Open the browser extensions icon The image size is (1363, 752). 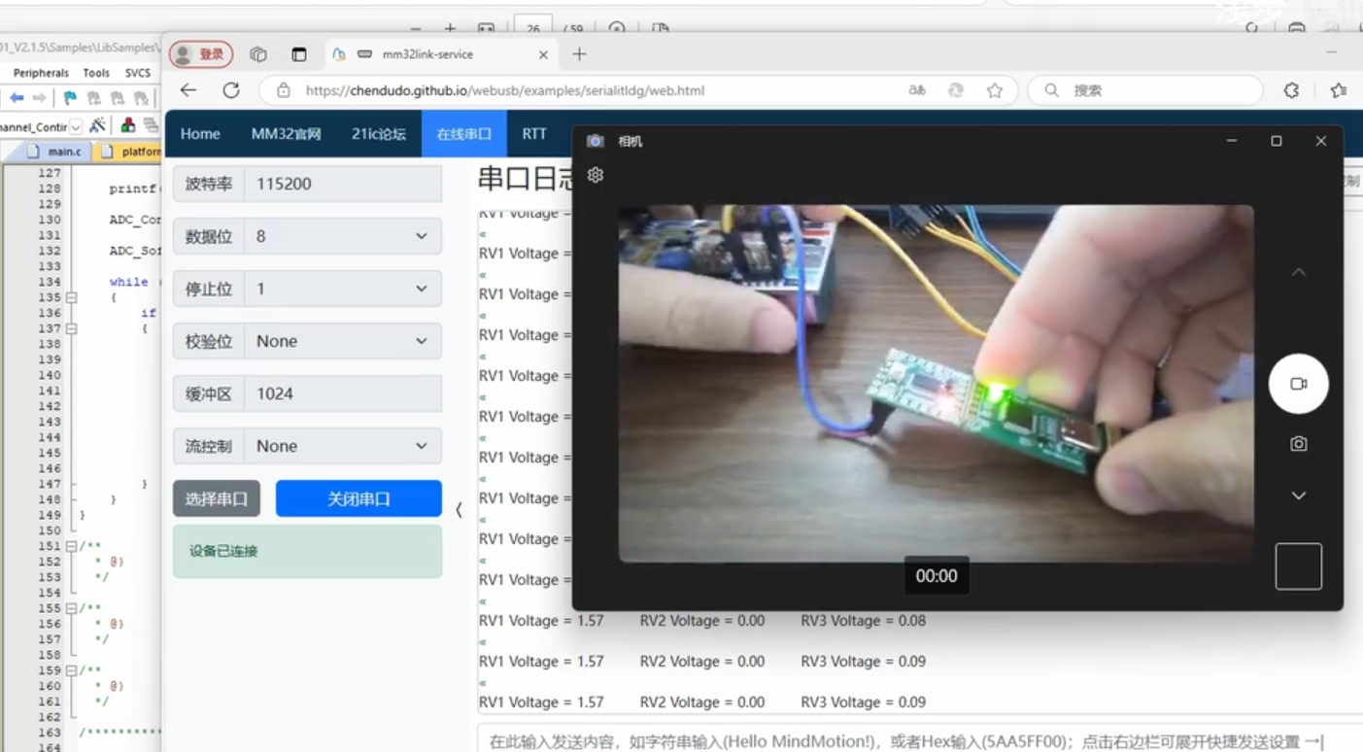[x=1291, y=90]
